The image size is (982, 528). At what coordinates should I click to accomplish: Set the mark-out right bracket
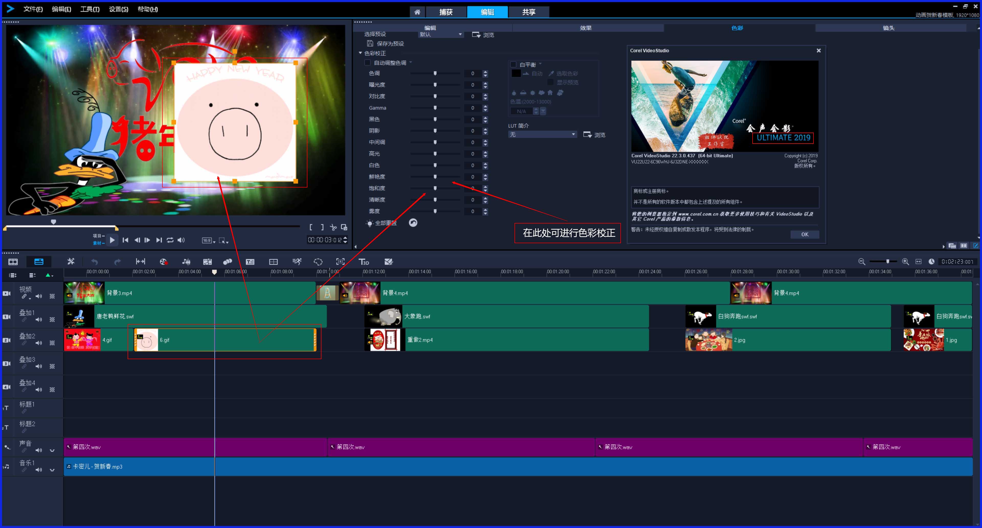[x=322, y=227]
